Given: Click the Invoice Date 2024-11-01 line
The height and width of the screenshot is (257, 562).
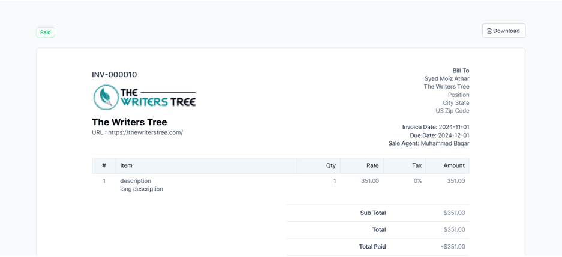Looking at the screenshot, I should [x=435, y=127].
